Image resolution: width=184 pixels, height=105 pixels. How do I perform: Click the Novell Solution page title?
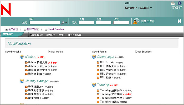[19, 44]
